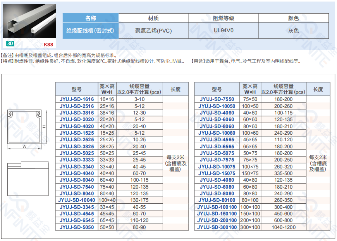Click the 材质 column header
This screenshot has width=337, height=241.
tap(153, 18)
